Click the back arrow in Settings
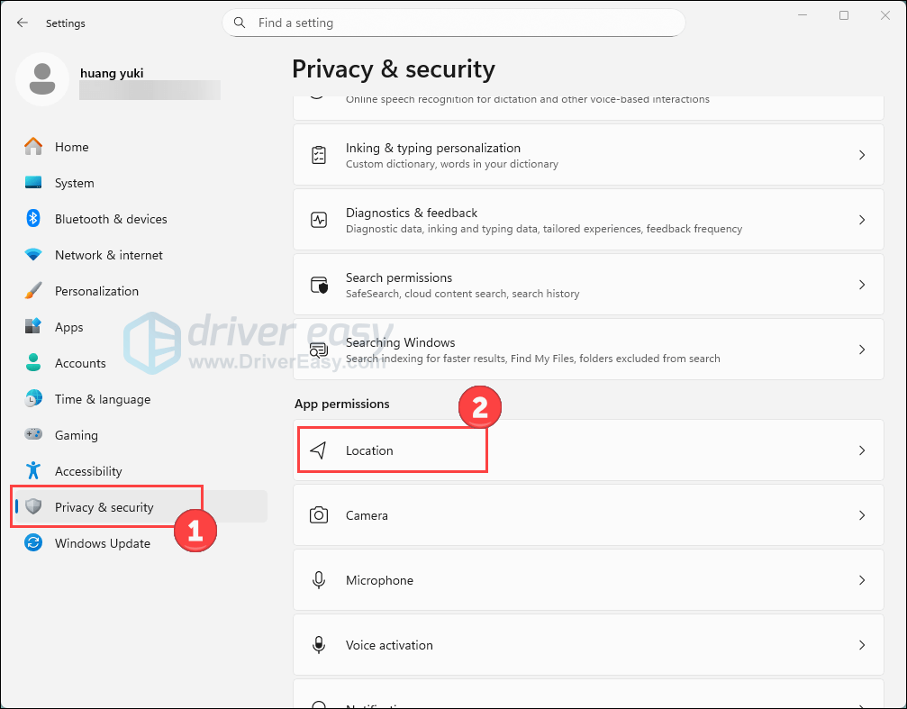Image resolution: width=907 pixels, height=709 pixels. tap(23, 23)
